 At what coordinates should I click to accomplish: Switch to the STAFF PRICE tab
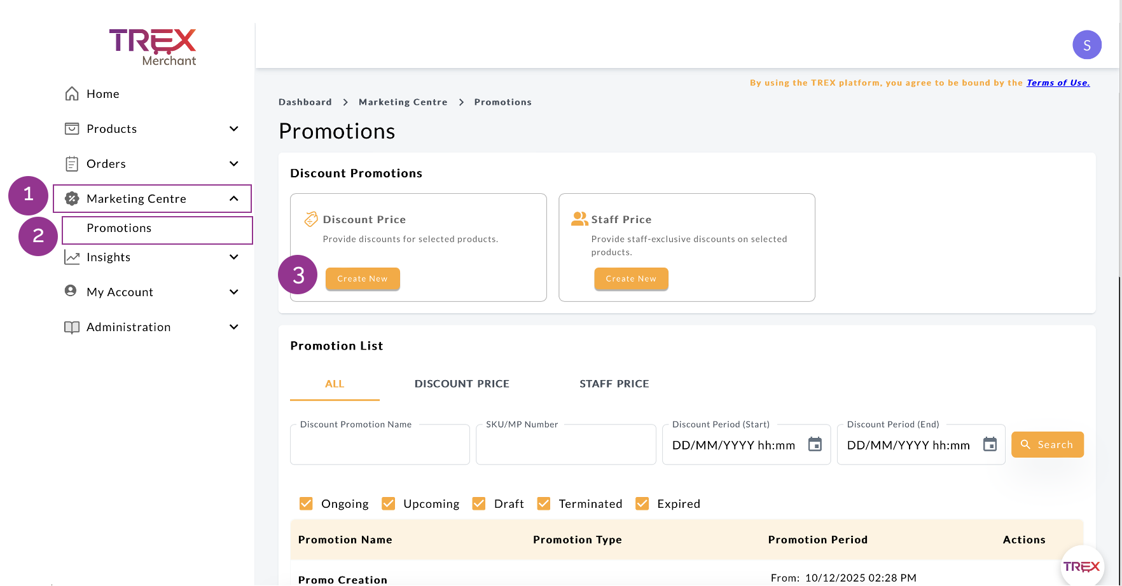(614, 384)
